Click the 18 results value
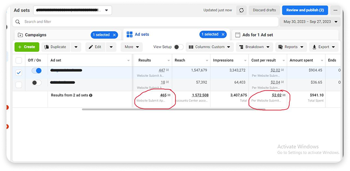The width and height of the screenshot is (350, 171). click(163, 82)
